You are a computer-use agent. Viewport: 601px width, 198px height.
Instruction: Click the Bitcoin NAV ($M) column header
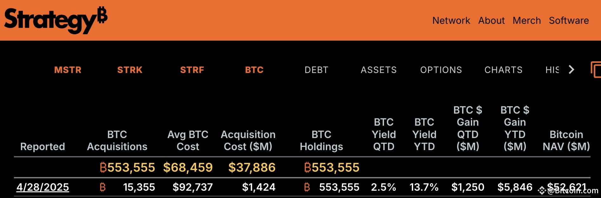566,141
